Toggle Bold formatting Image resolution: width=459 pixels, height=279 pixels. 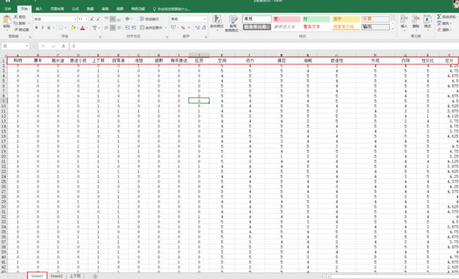click(x=36, y=28)
